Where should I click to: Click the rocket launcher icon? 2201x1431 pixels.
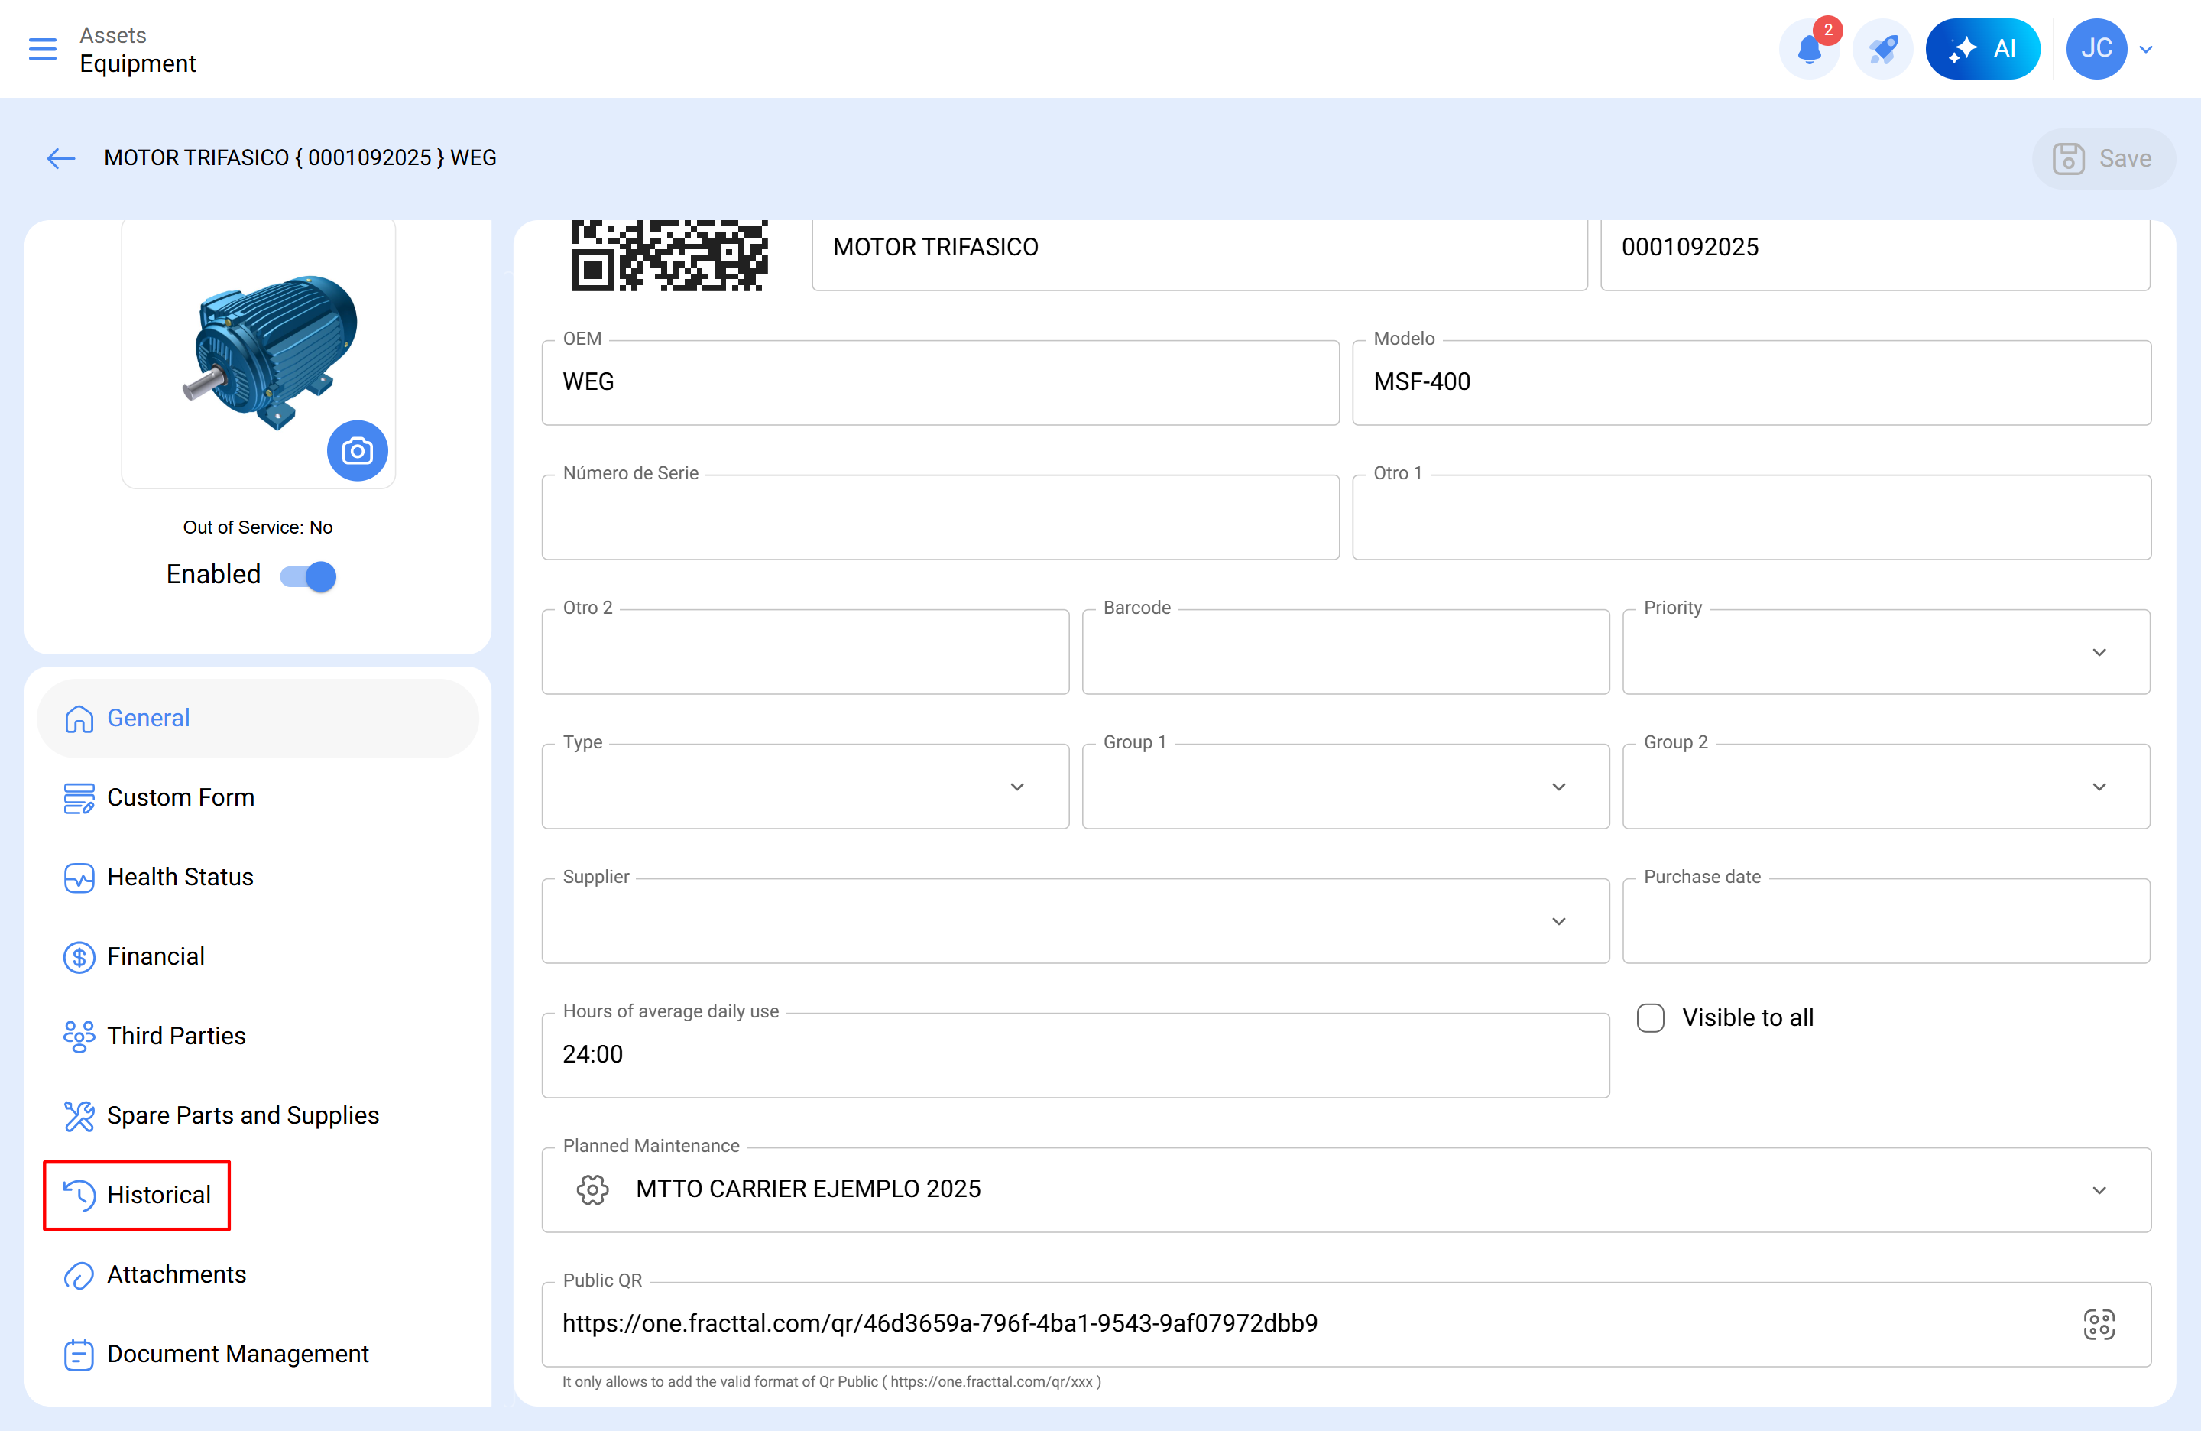(1883, 48)
